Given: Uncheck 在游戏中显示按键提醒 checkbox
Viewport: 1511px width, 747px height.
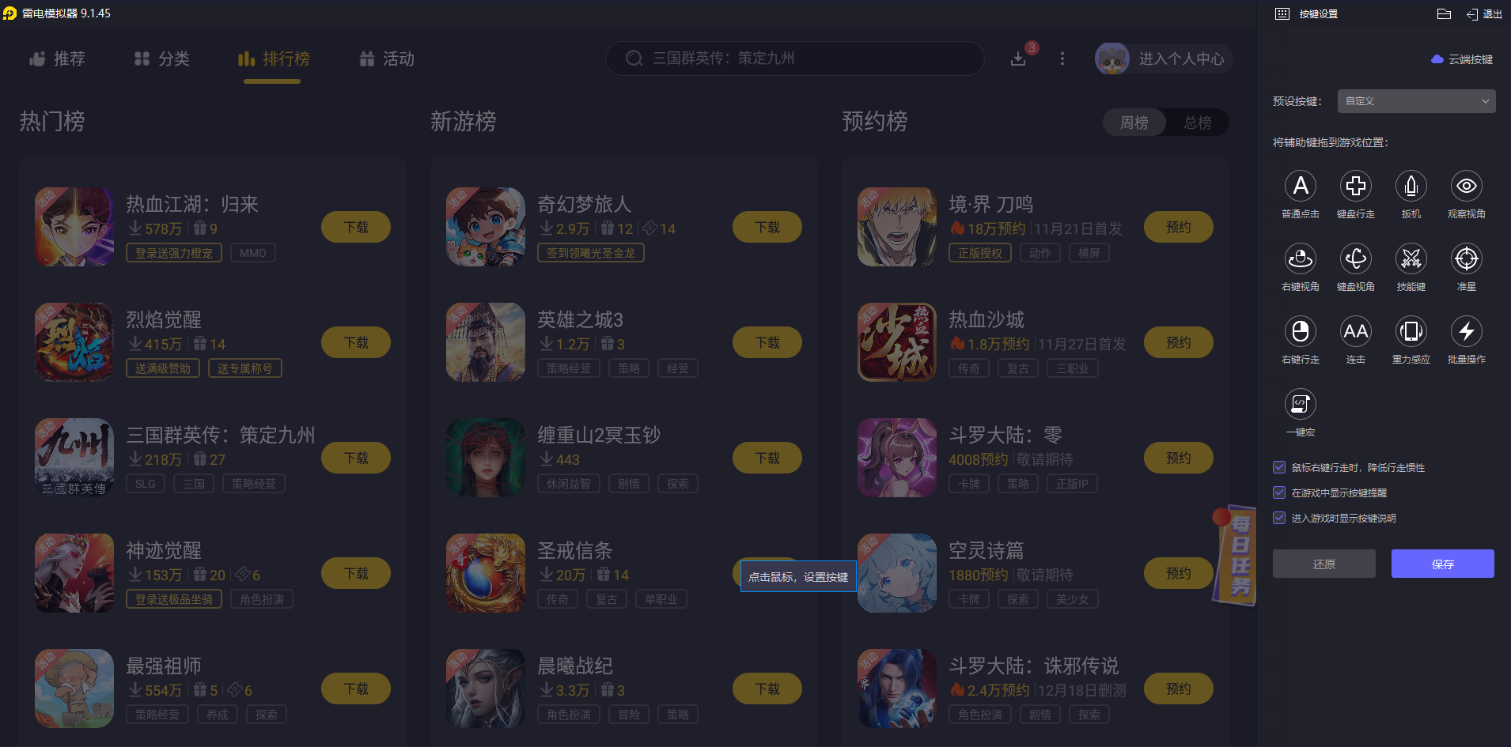Looking at the screenshot, I should click(x=1278, y=492).
